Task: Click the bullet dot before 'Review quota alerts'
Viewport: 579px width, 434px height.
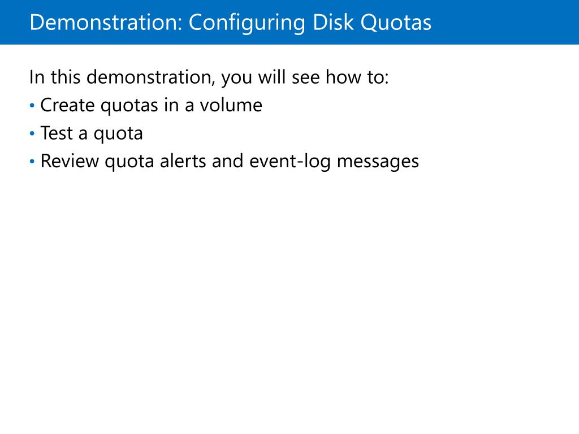Action: (x=32, y=161)
